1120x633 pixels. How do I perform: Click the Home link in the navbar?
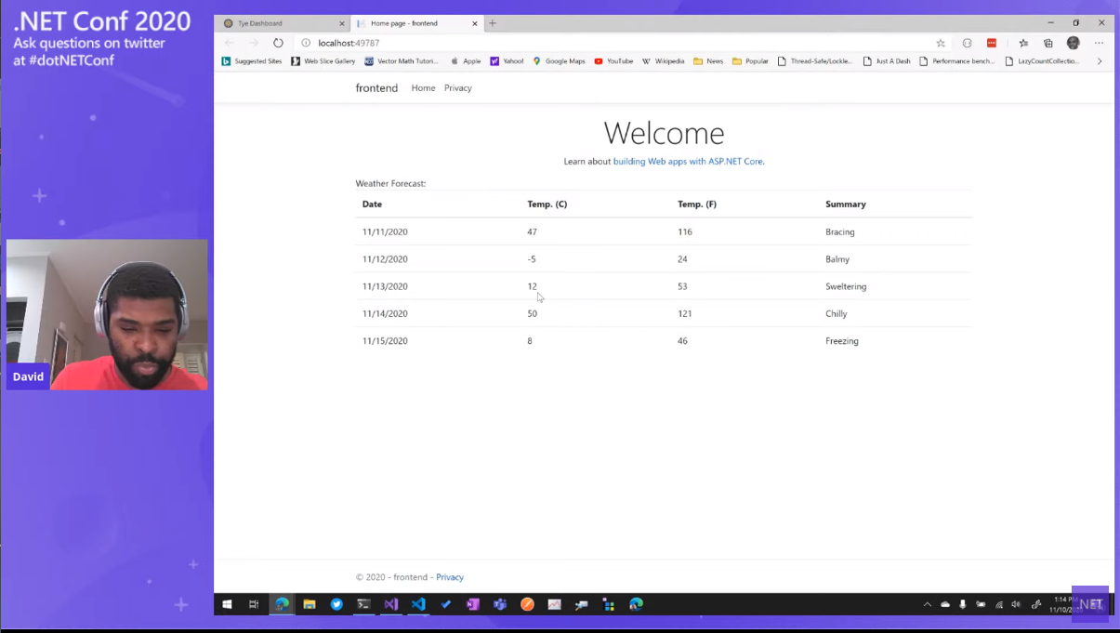423,88
